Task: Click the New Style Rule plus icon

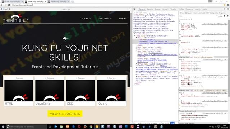Action: [217, 16]
